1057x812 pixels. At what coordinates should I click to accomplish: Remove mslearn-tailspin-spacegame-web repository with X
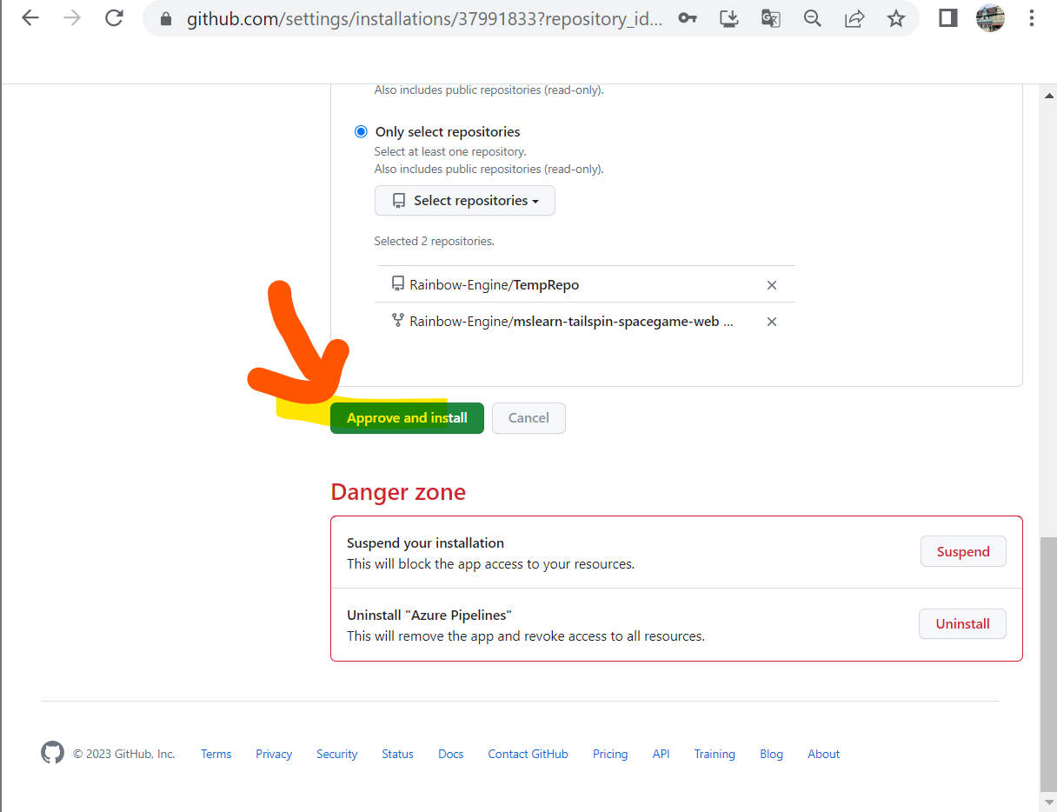771,322
